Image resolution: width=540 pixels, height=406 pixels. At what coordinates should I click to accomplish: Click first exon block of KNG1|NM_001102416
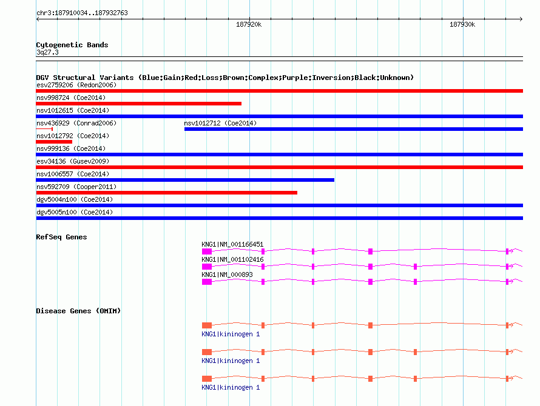207,267
